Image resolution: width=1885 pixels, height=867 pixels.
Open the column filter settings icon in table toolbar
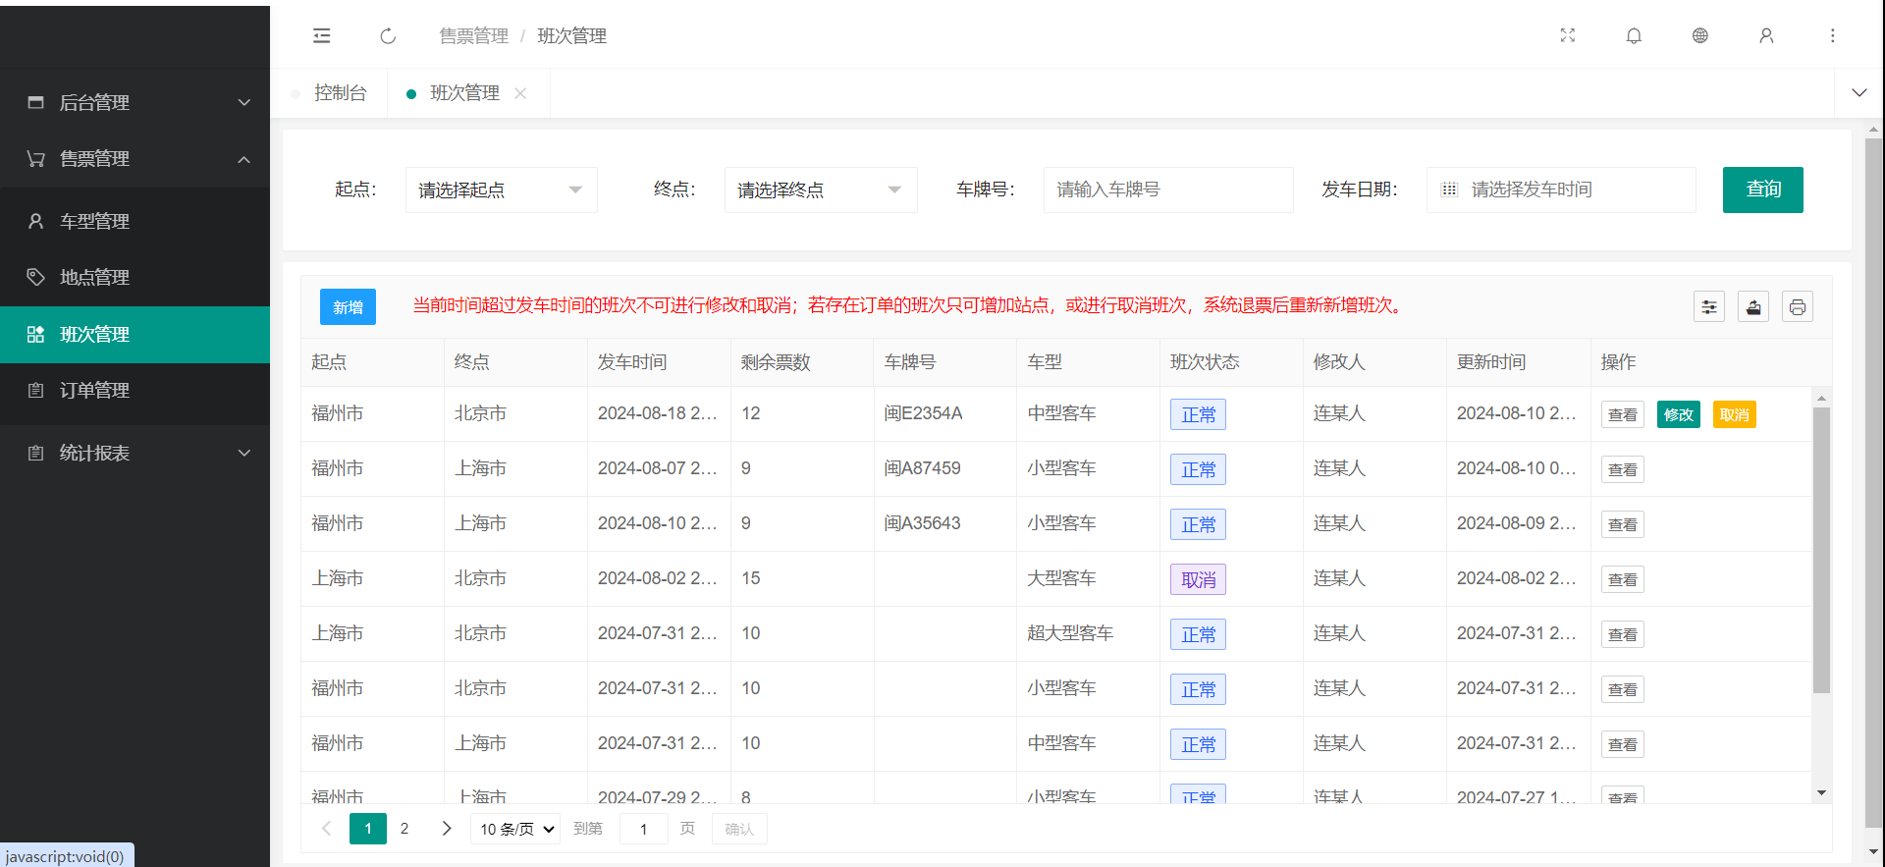(x=1709, y=307)
